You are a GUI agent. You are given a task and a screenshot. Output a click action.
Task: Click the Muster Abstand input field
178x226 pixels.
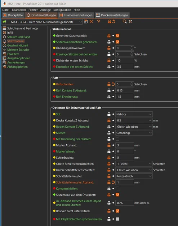pyautogui.click(x=125, y=145)
